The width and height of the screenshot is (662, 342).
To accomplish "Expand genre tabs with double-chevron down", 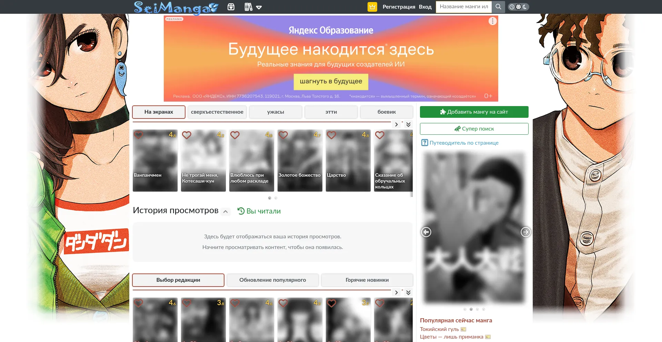I will click(x=408, y=124).
